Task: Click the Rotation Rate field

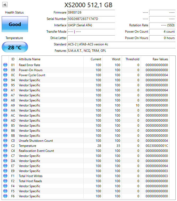Action: (x=162, y=25)
